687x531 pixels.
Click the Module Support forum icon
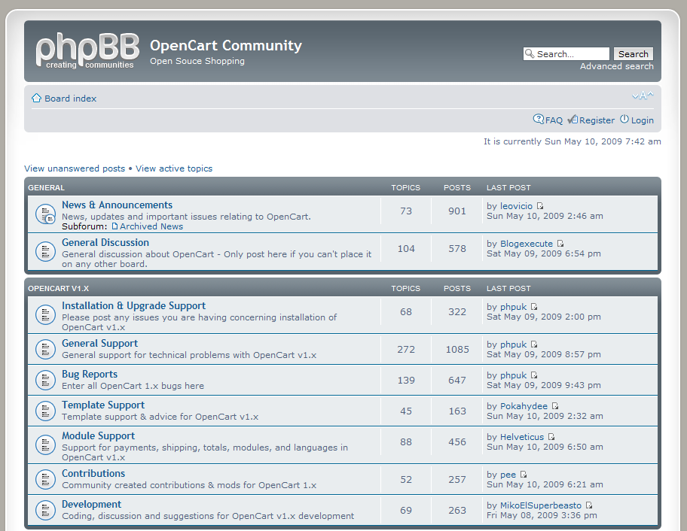45,445
